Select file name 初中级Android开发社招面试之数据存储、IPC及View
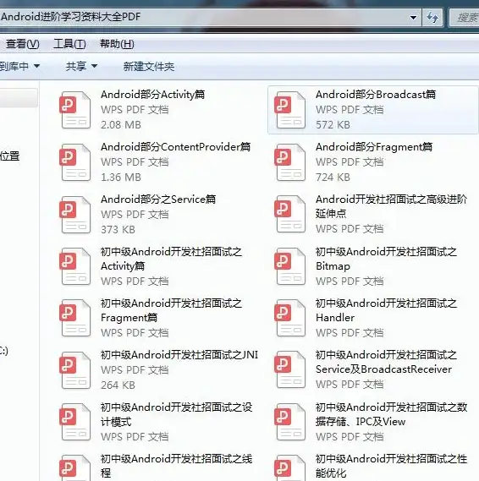This screenshot has width=479, height=481. pyautogui.click(x=392, y=414)
